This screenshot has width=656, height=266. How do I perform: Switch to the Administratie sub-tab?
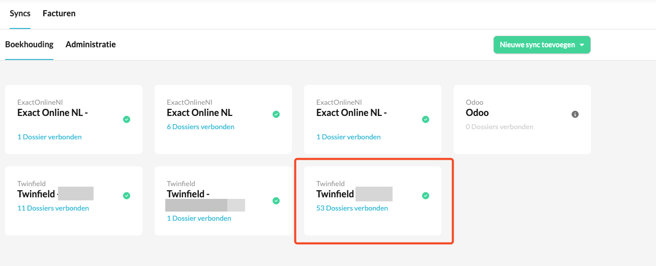91,45
